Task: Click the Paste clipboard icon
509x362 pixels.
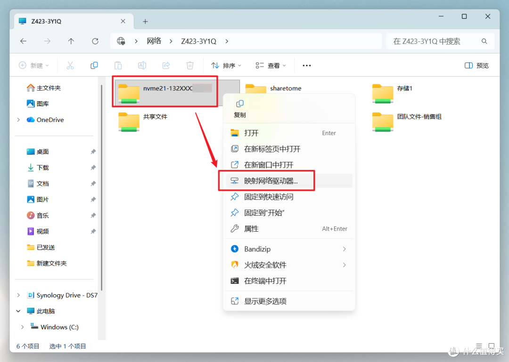Action: [118, 65]
